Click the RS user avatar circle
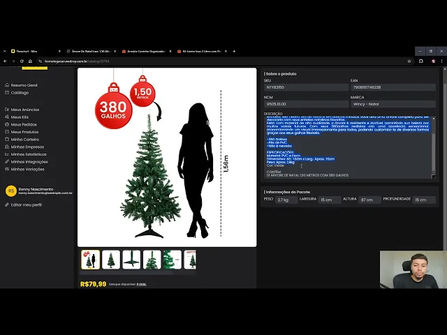Viewport: 447px width, 335px height. 11,191
